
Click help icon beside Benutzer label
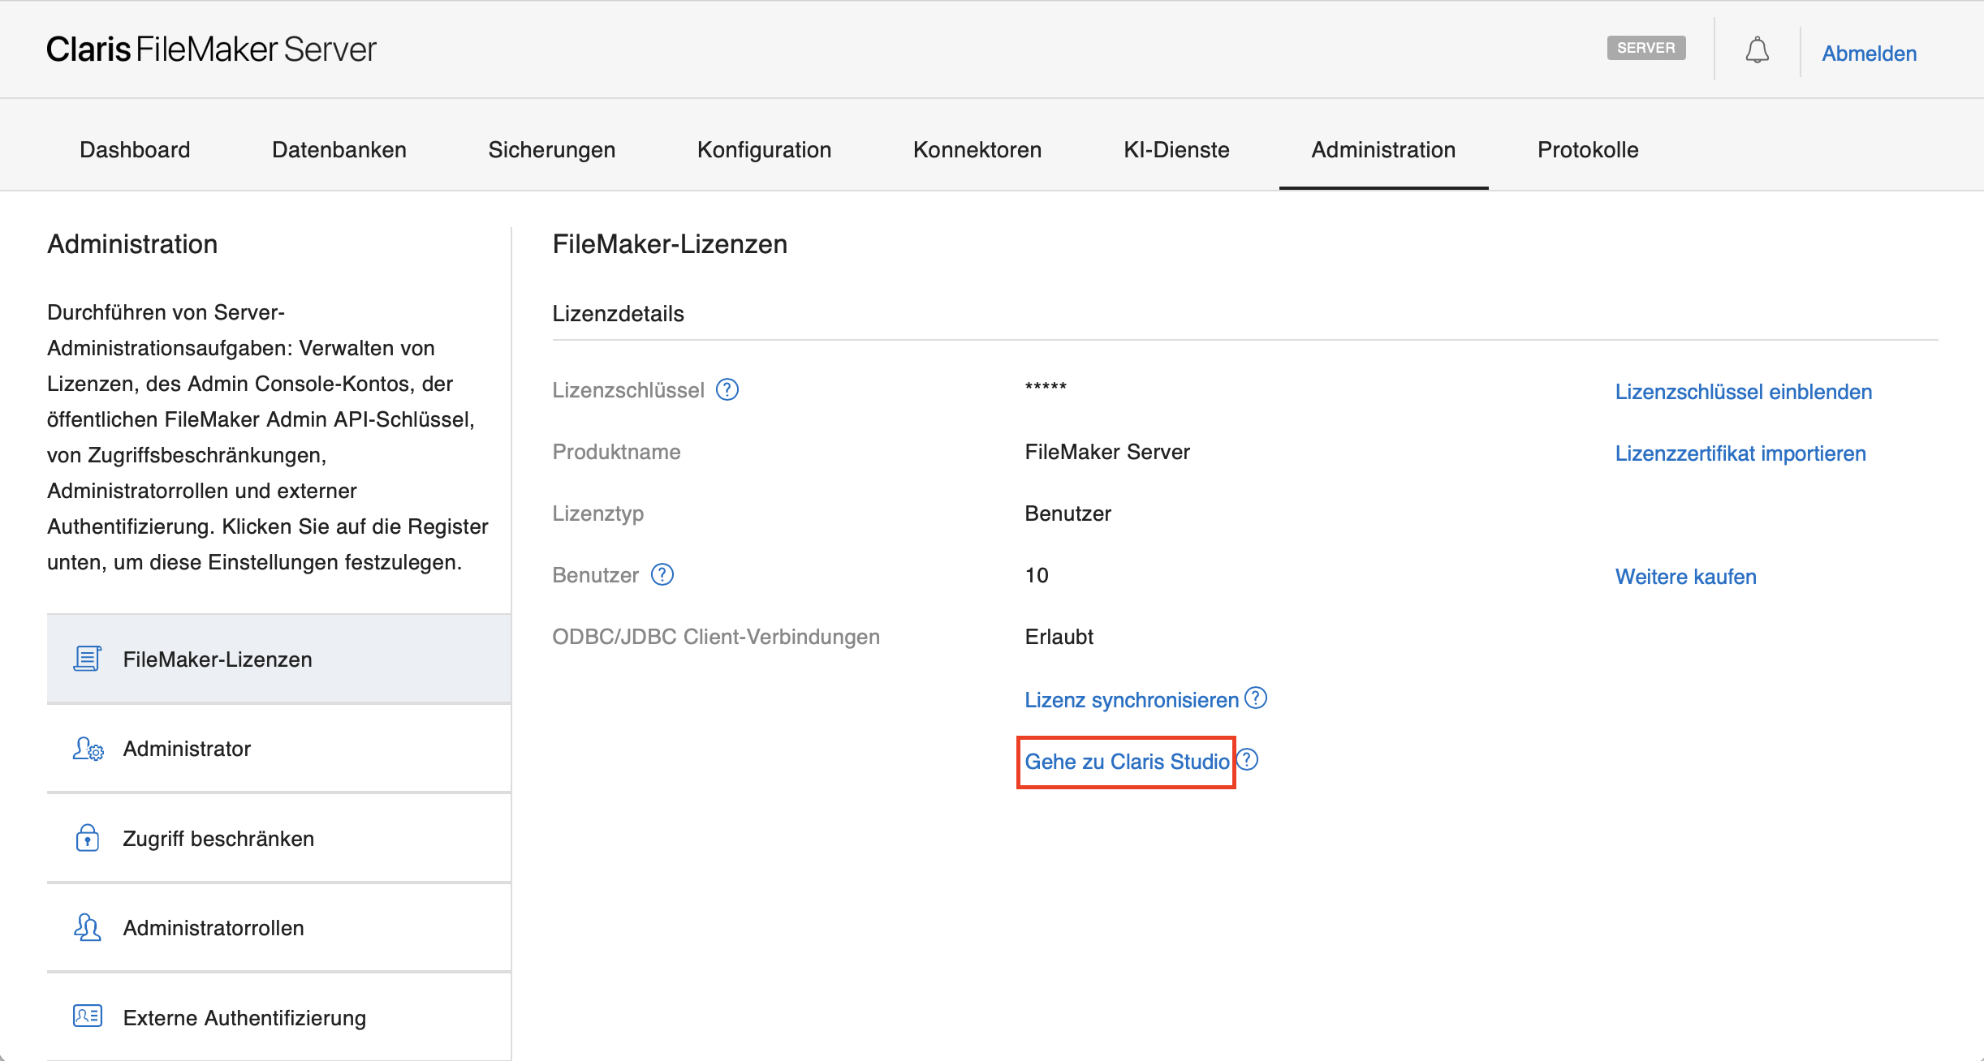(x=662, y=575)
